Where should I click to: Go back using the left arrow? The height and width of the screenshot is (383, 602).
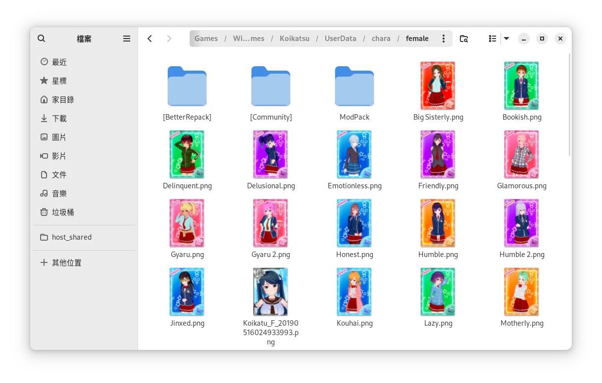coord(150,39)
